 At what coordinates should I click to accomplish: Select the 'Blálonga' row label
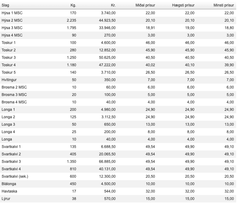point(9,184)
